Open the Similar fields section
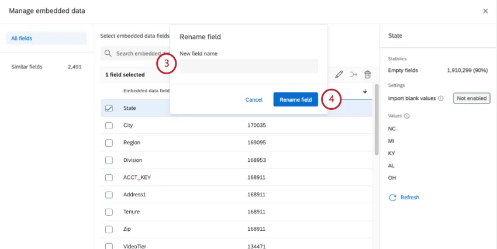Screen dimensions: 497x249 click(27, 67)
